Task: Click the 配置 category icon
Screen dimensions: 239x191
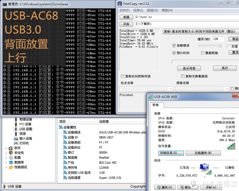Action: point(11,158)
